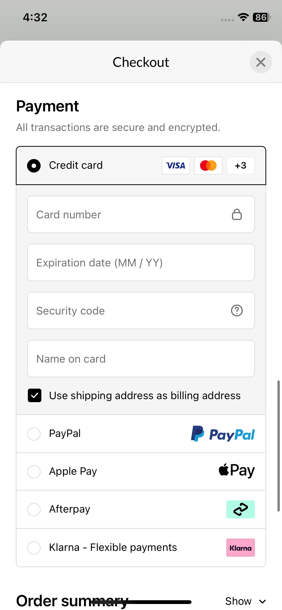Tap the pink Klarna badge
Screen dimensions: 282x610
(x=241, y=548)
